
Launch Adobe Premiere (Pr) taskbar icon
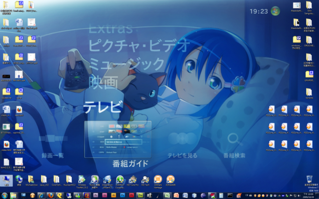click(x=96, y=196)
